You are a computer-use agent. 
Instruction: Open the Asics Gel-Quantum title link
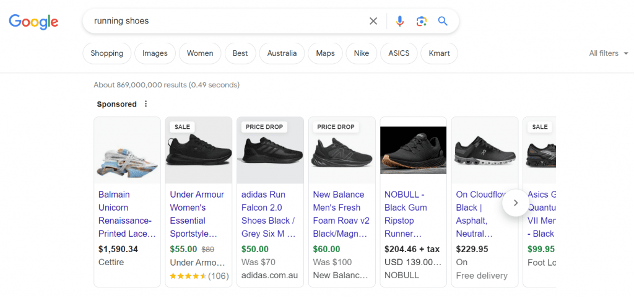tap(541, 214)
